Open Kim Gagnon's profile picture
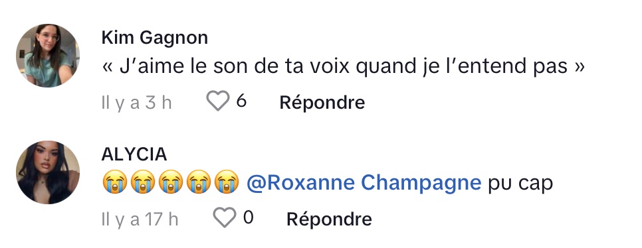This screenshot has height=248, width=642. click(47, 56)
